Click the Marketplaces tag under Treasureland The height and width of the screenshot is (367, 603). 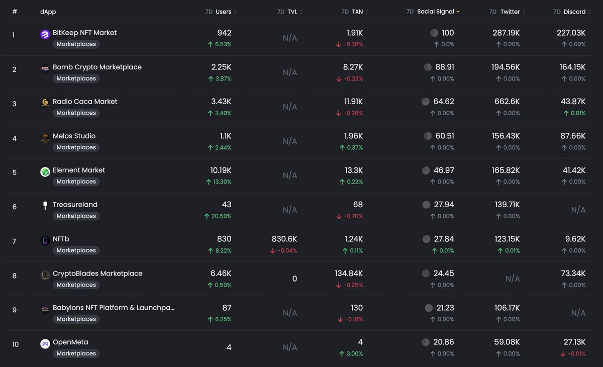point(76,216)
